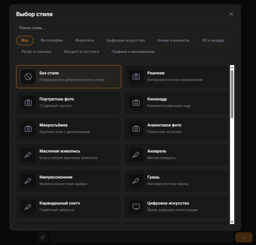
Task: Click the brush icon for Карандашный скетч
Action: (28, 207)
